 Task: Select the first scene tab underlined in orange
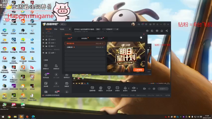[48, 29]
